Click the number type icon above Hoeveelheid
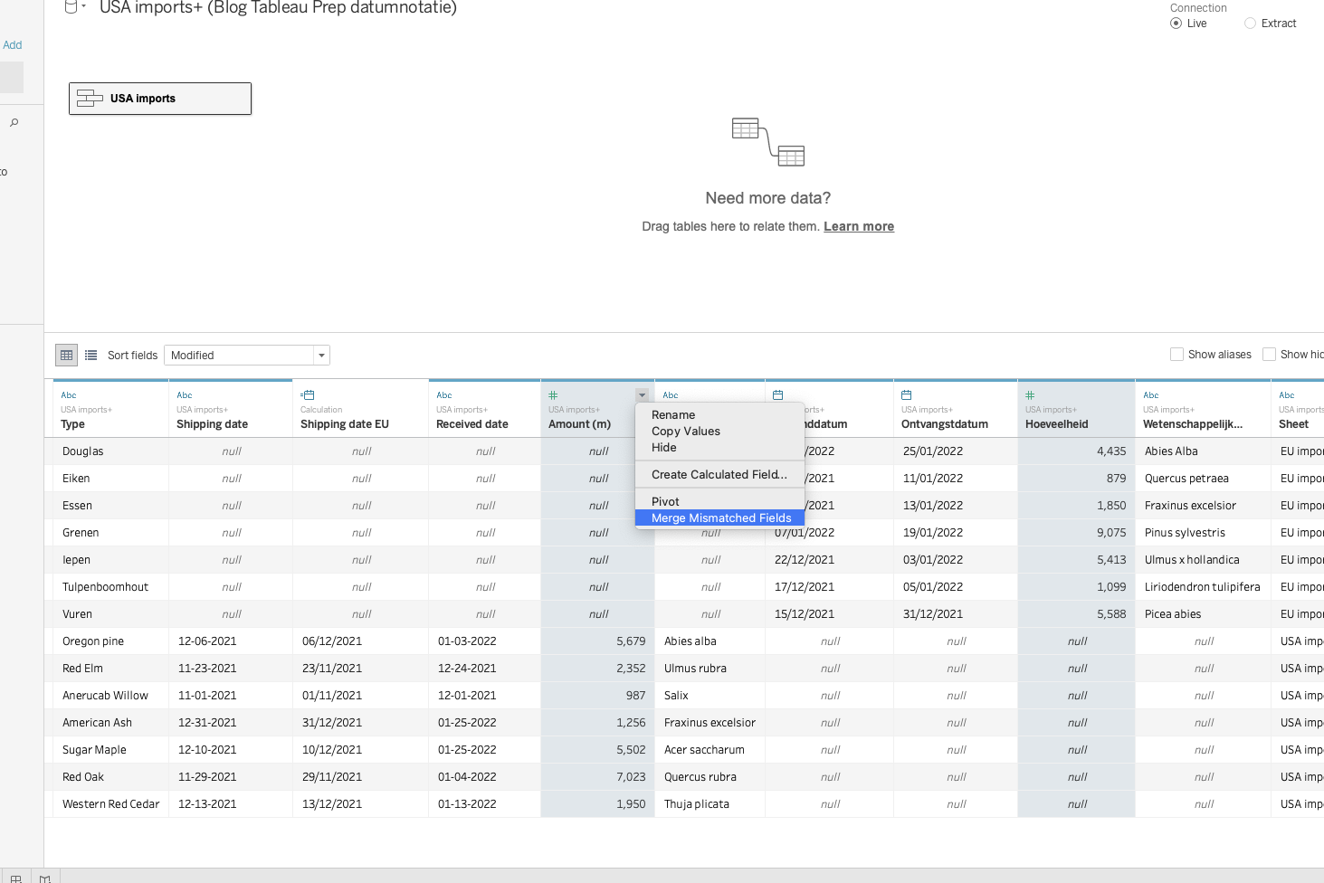 1030,395
